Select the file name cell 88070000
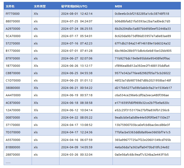184x168 pixels. point(13,21)
